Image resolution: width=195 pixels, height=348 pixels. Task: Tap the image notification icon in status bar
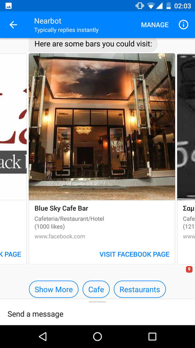tap(8, 6)
